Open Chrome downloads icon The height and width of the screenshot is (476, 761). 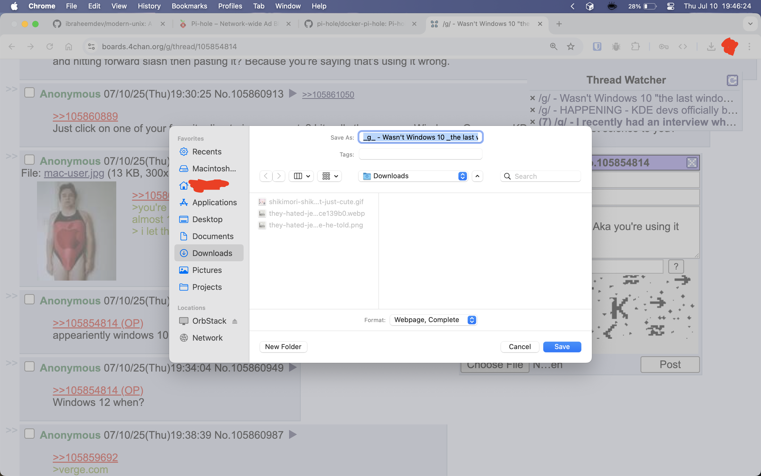point(711,47)
